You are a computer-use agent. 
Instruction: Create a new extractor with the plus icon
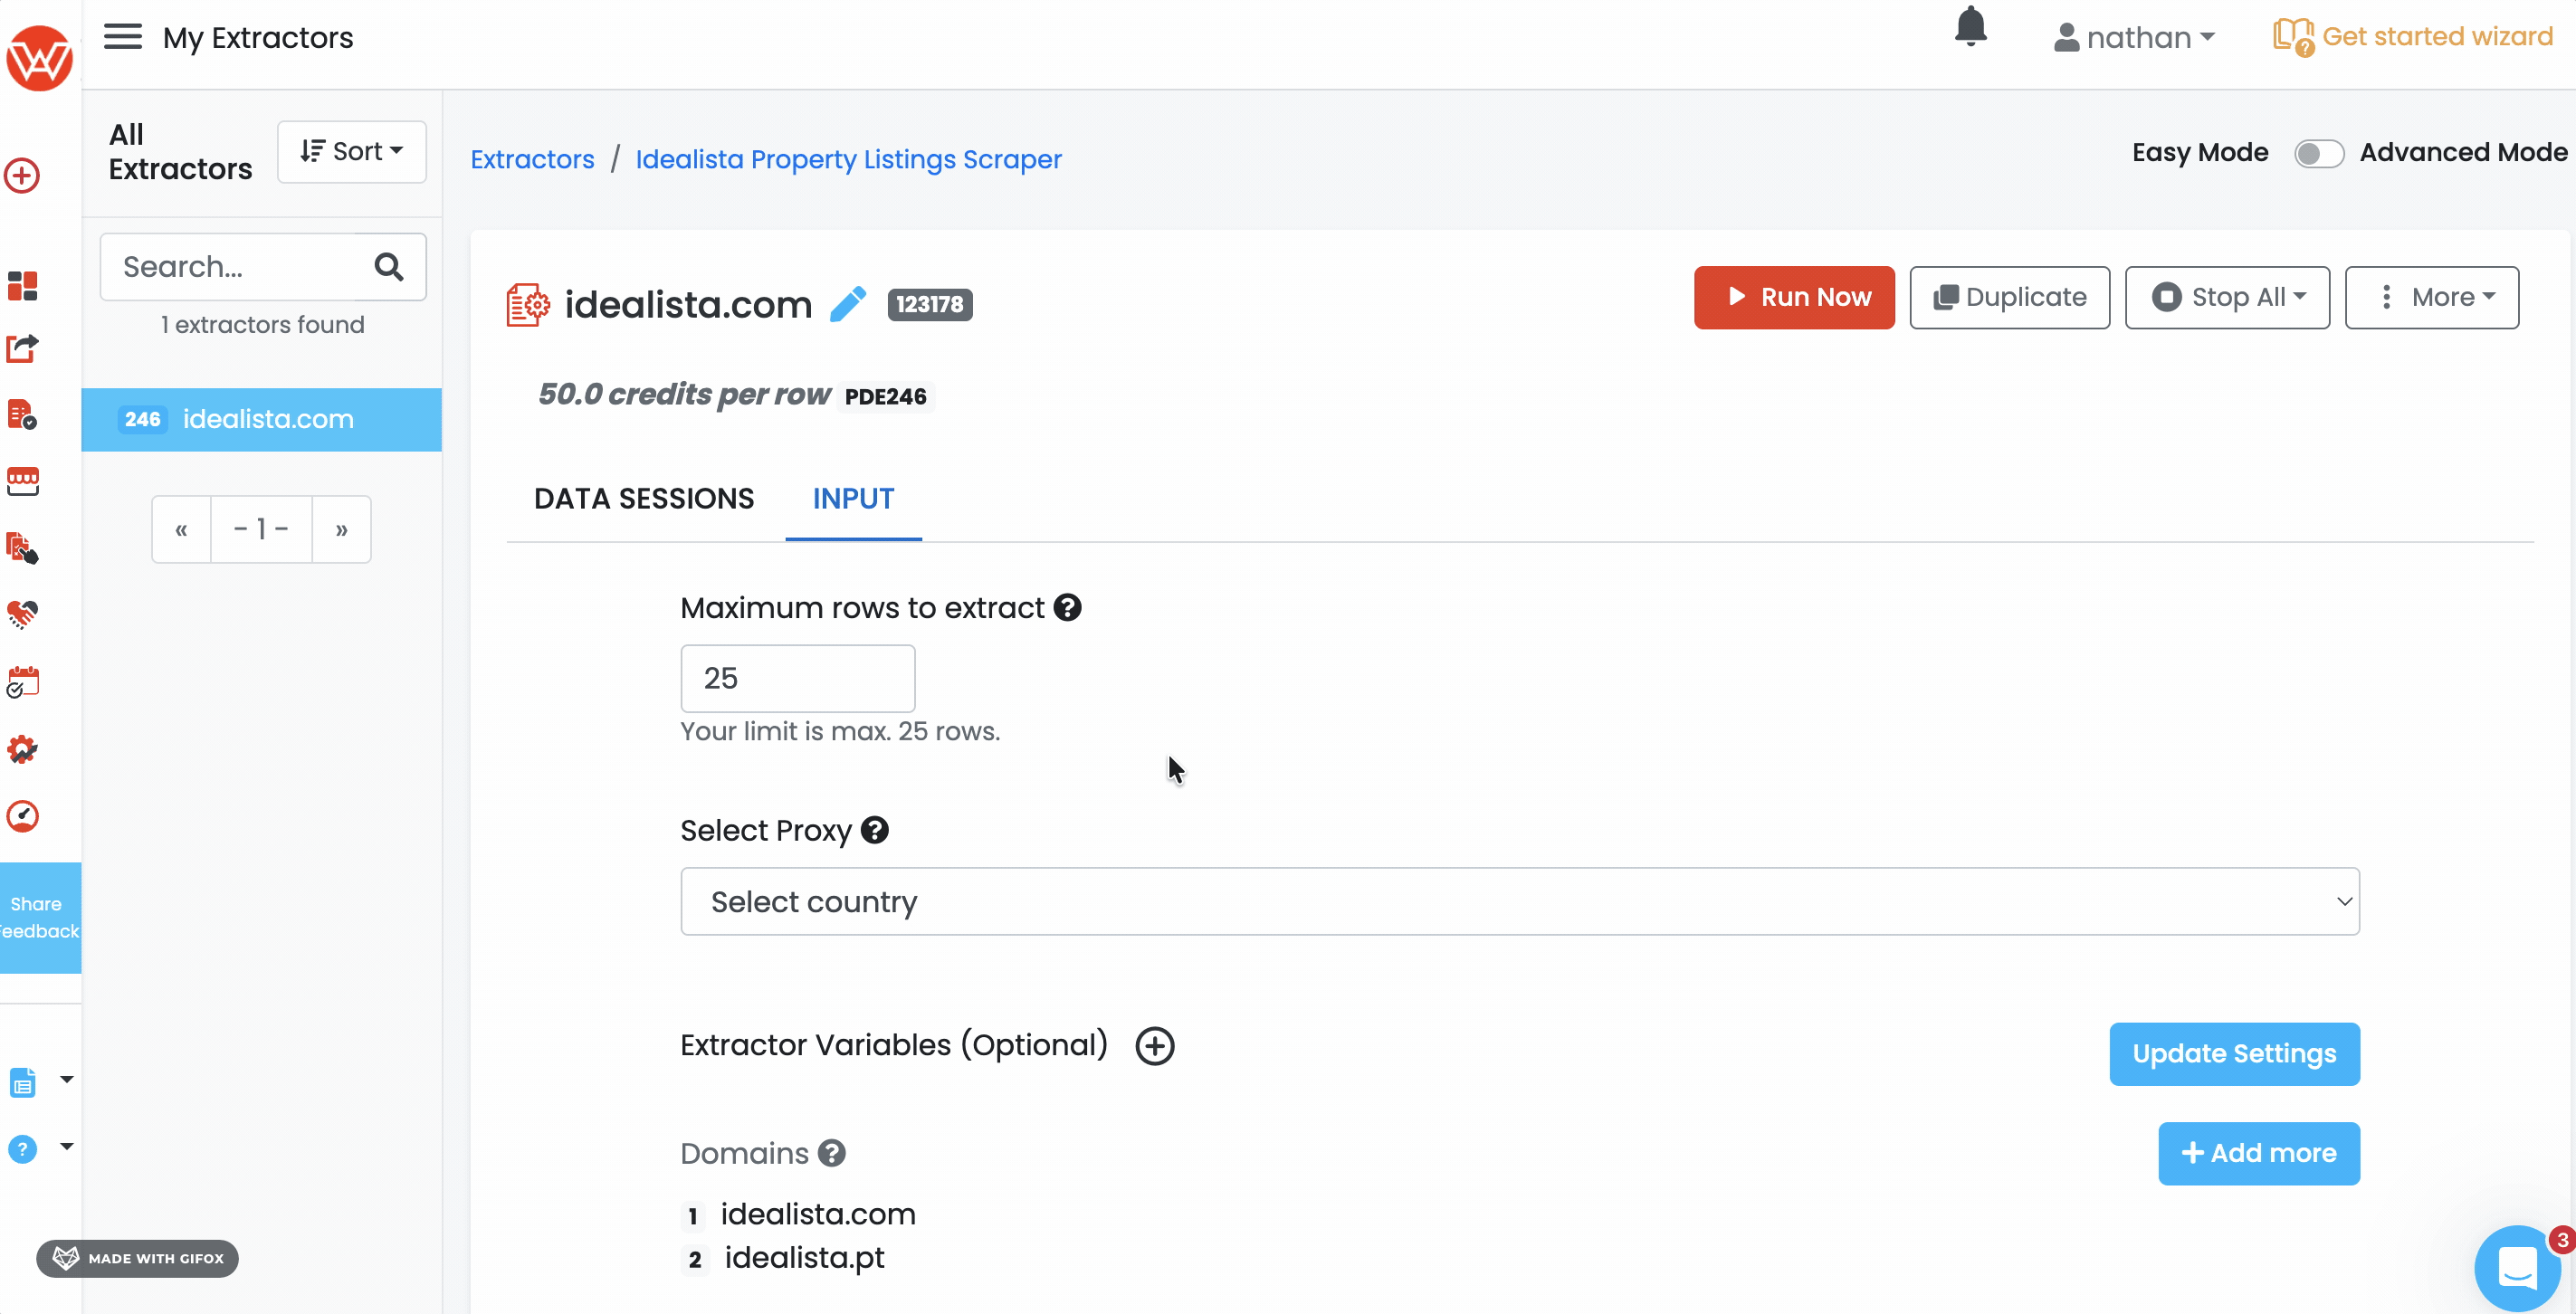pos(22,175)
